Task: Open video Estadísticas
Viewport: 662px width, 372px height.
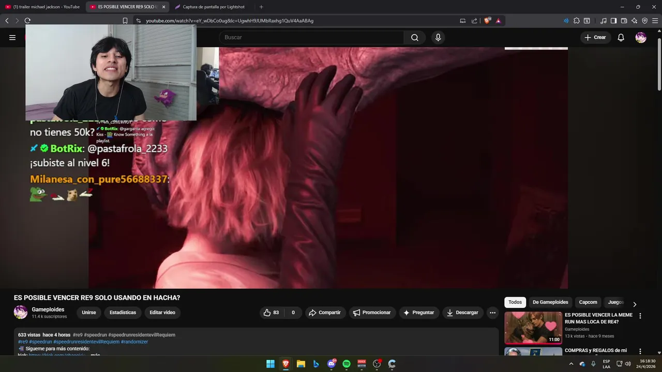Action: (x=123, y=313)
